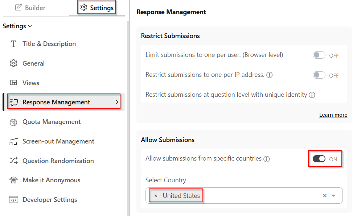Toggle restrict submissions per IP address

(x=319, y=75)
